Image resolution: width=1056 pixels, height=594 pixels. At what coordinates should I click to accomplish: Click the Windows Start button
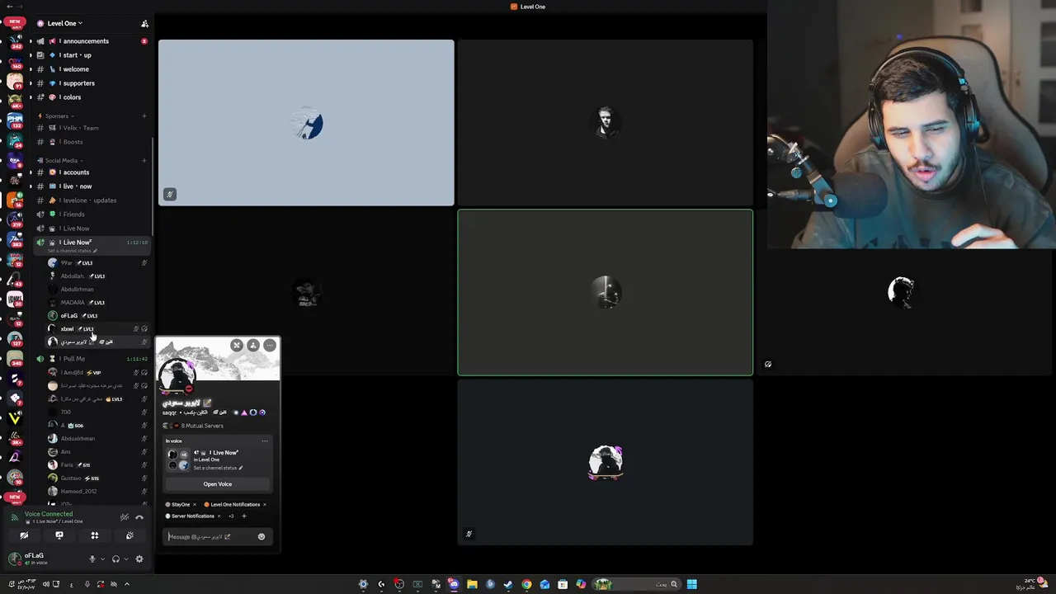coord(692,584)
